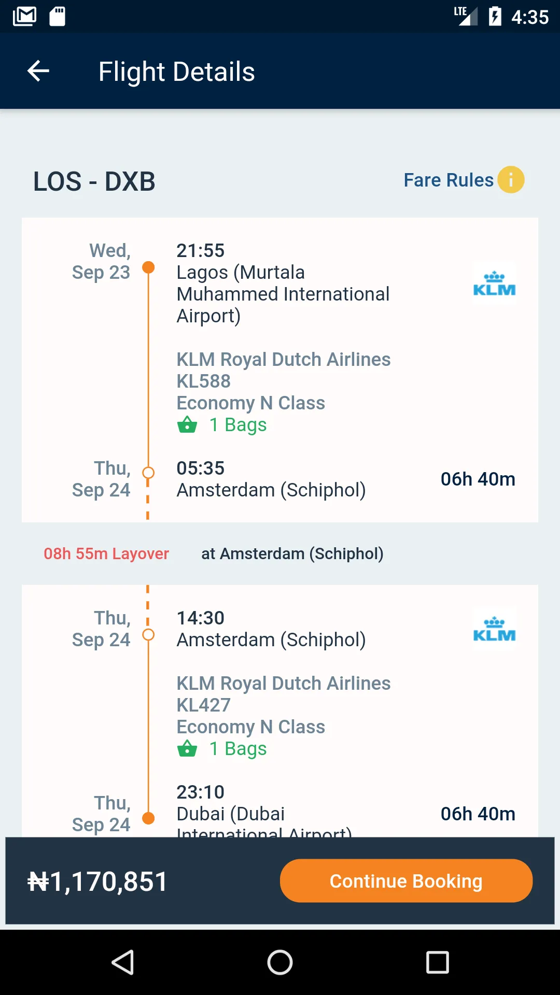Tap the green bag icon under KL427
560x995 pixels.
click(187, 748)
